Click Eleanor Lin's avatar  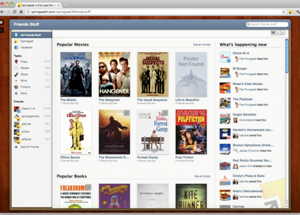pyautogui.click(x=17, y=109)
